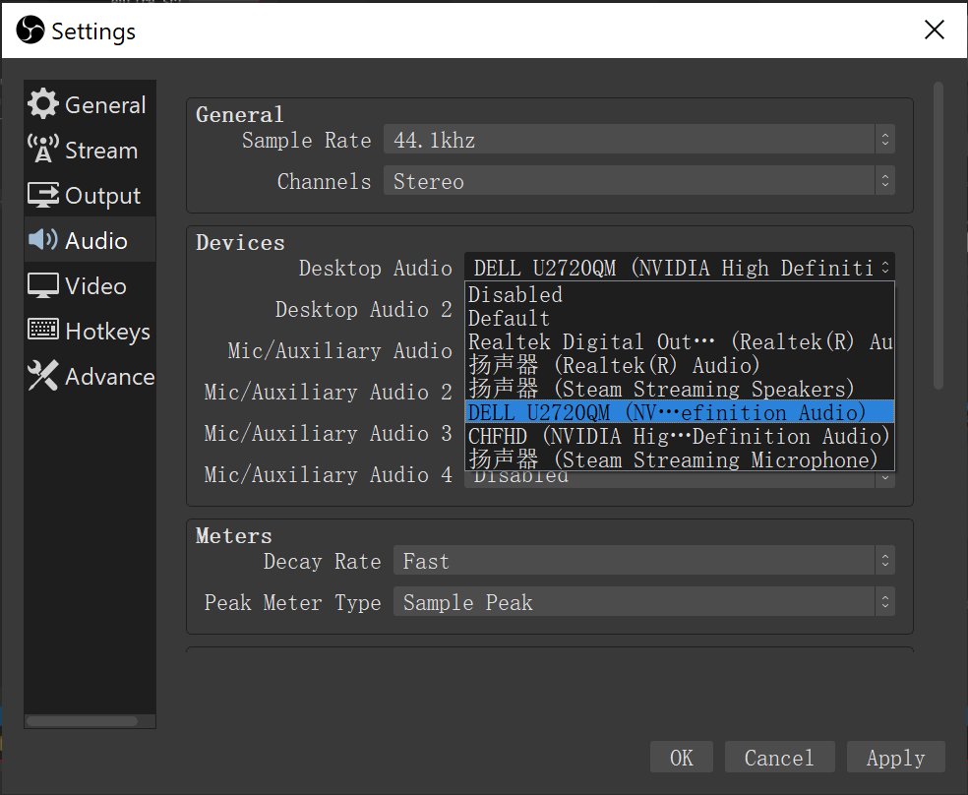Click the Mic/Auxiliary Audio 3 label
Image resolution: width=968 pixels, height=795 pixels.
coord(328,433)
